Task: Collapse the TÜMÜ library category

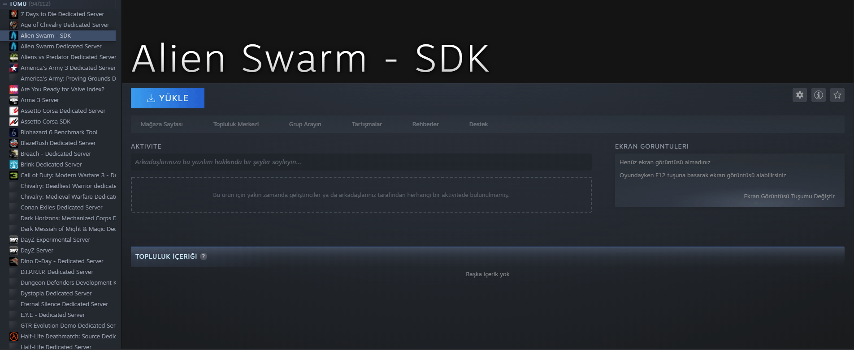Action: coord(5,4)
